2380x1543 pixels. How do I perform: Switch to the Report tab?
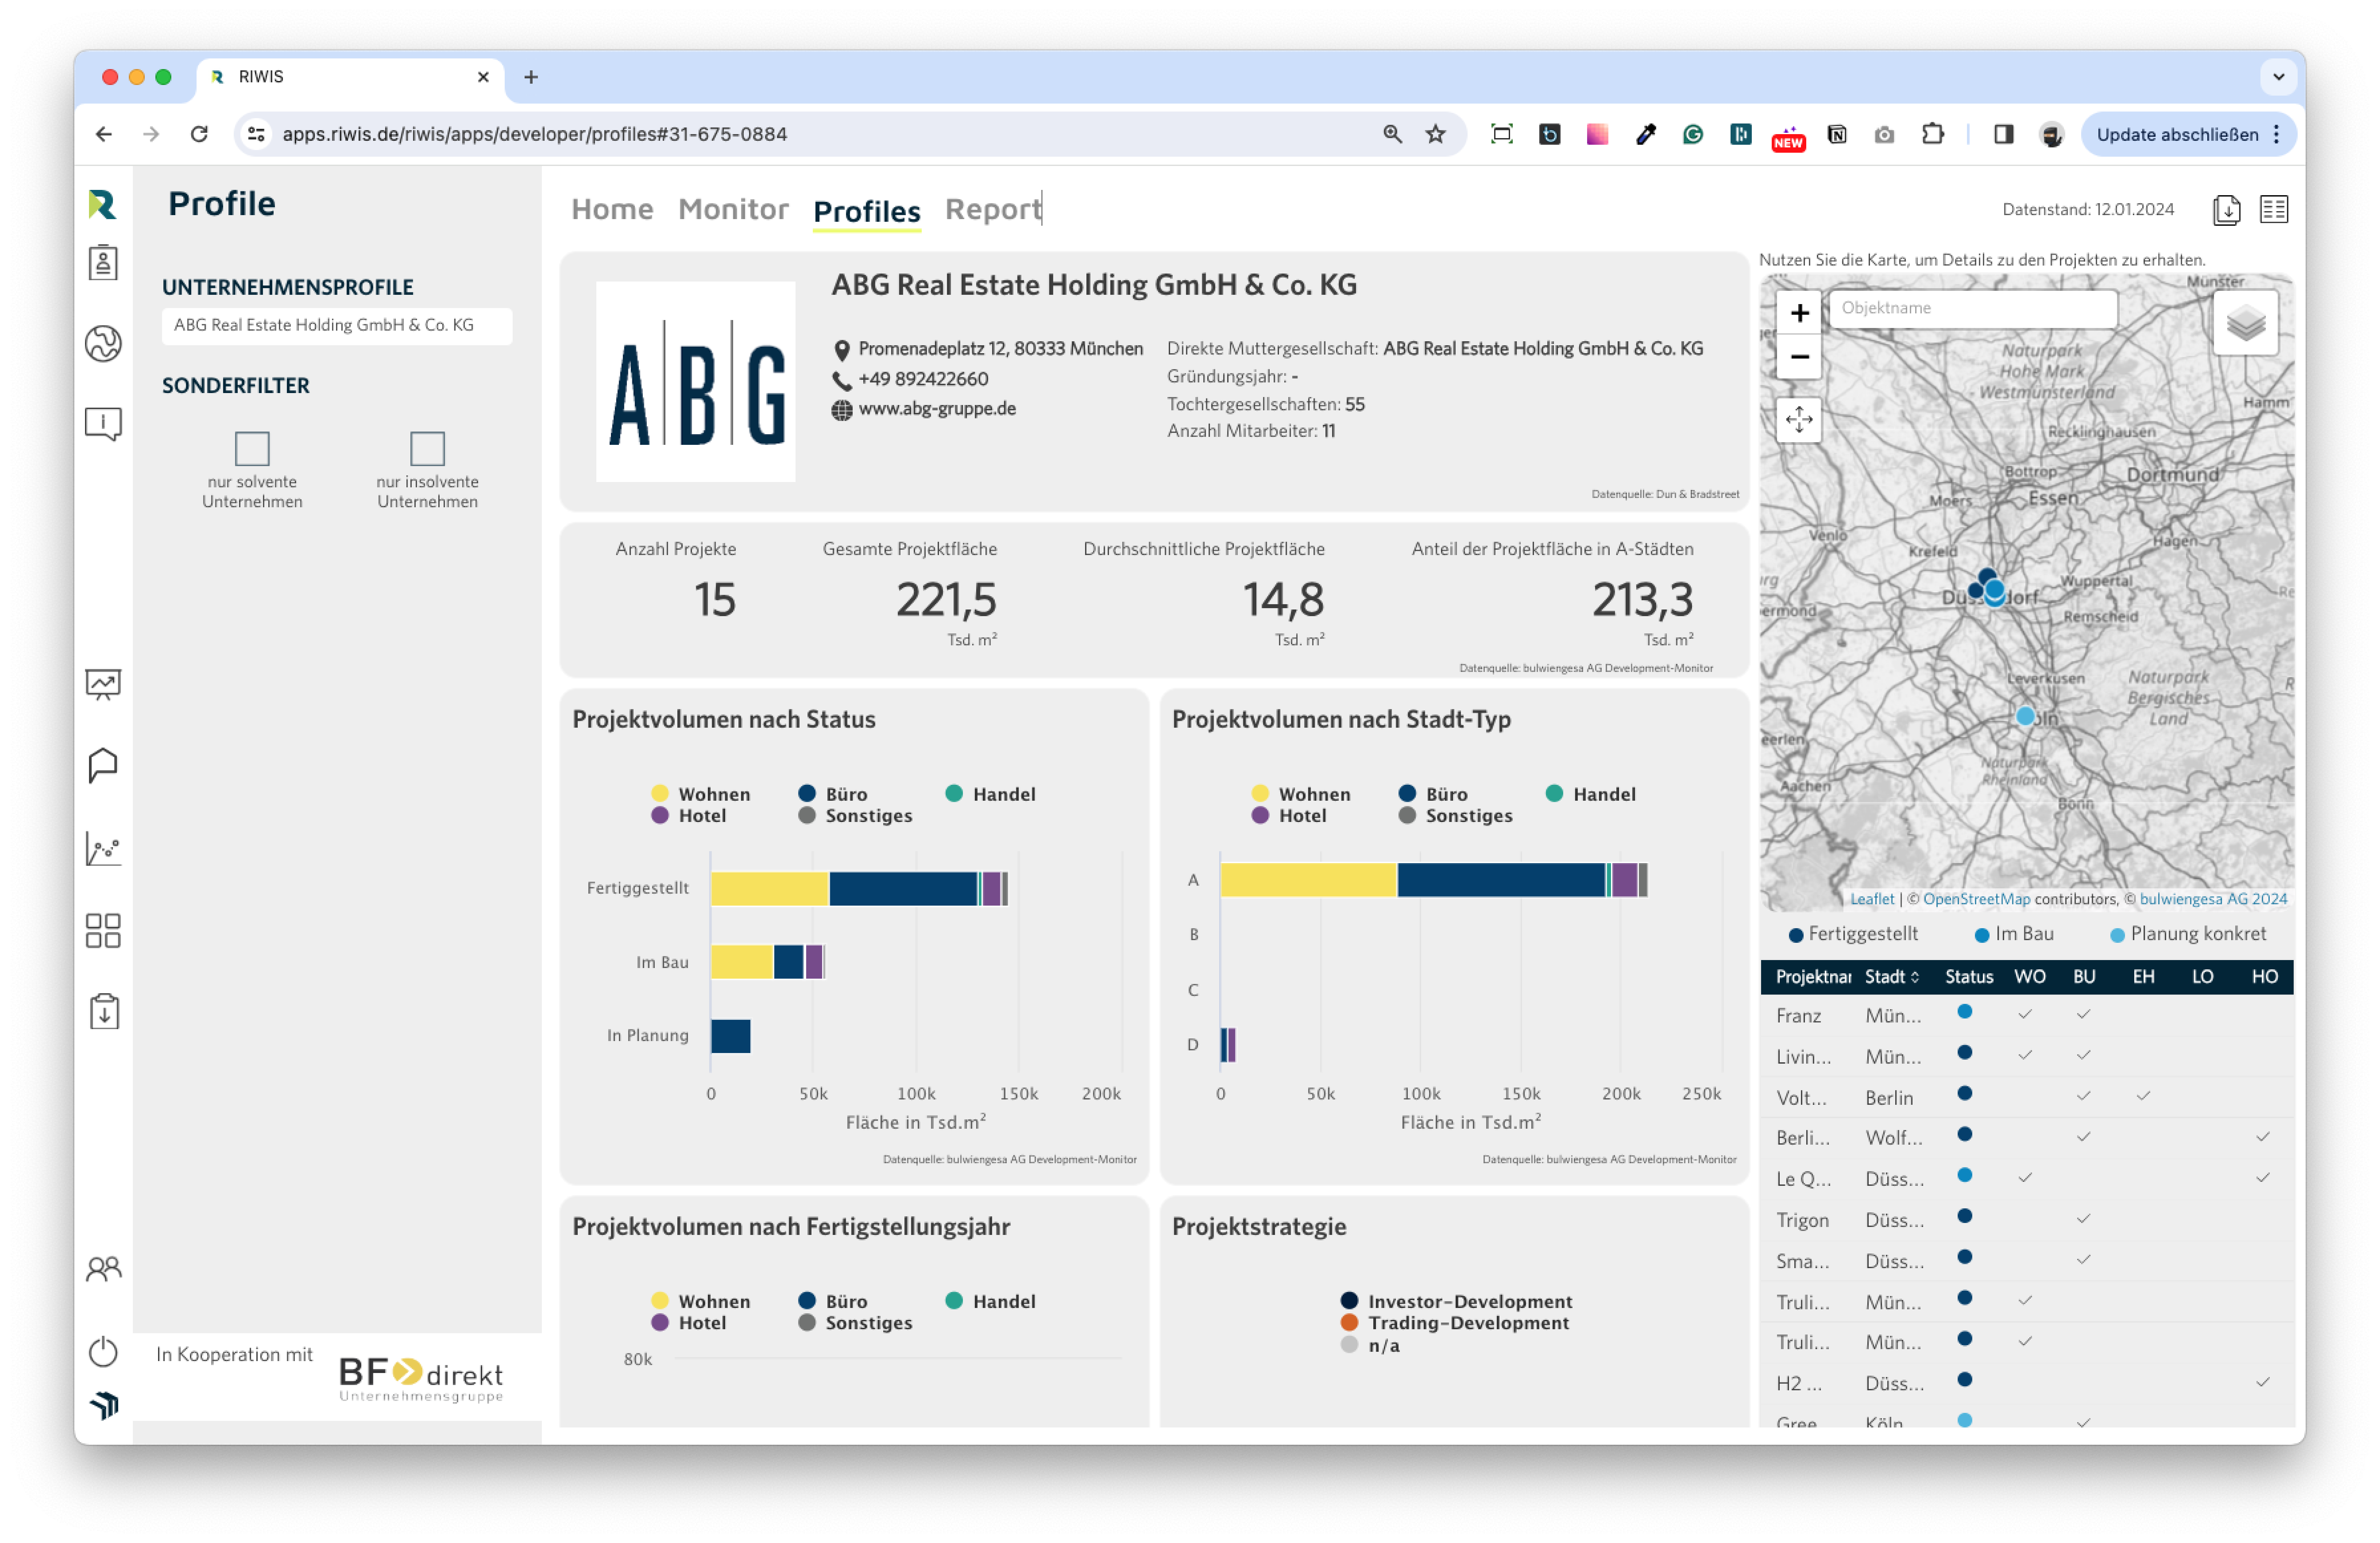(993, 209)
